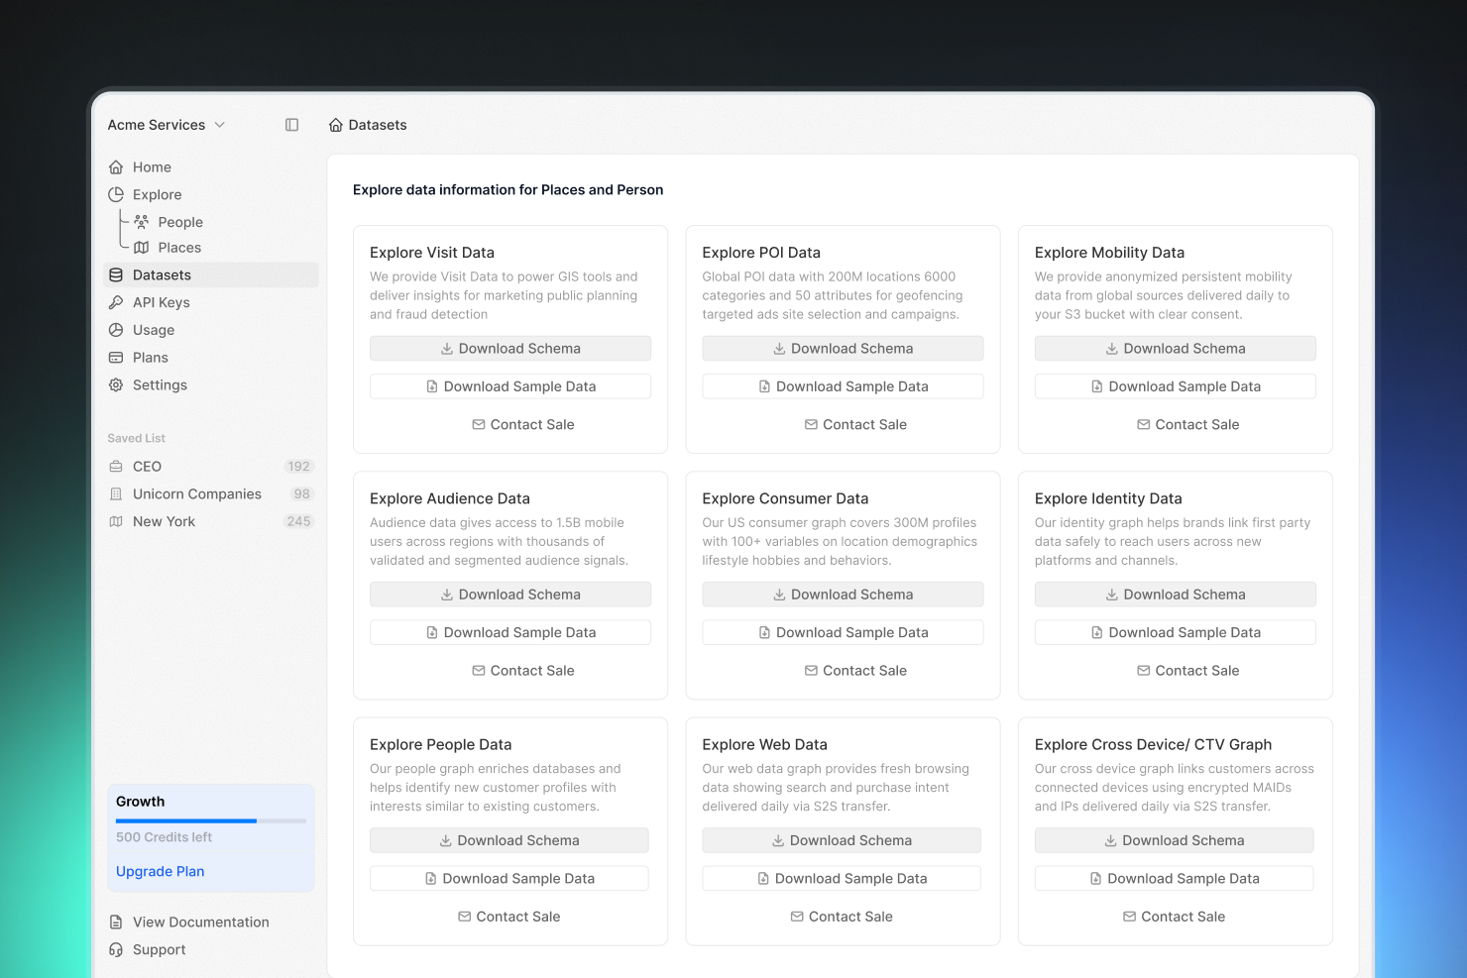Click the Datasets breadcrumb label

pyautogui.click(x=378, y=125)
